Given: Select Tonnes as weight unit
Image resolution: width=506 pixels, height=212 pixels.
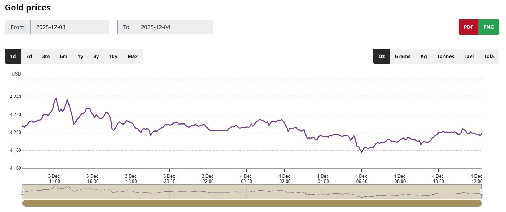Looking at the screenshot, I should coord(446,56).
